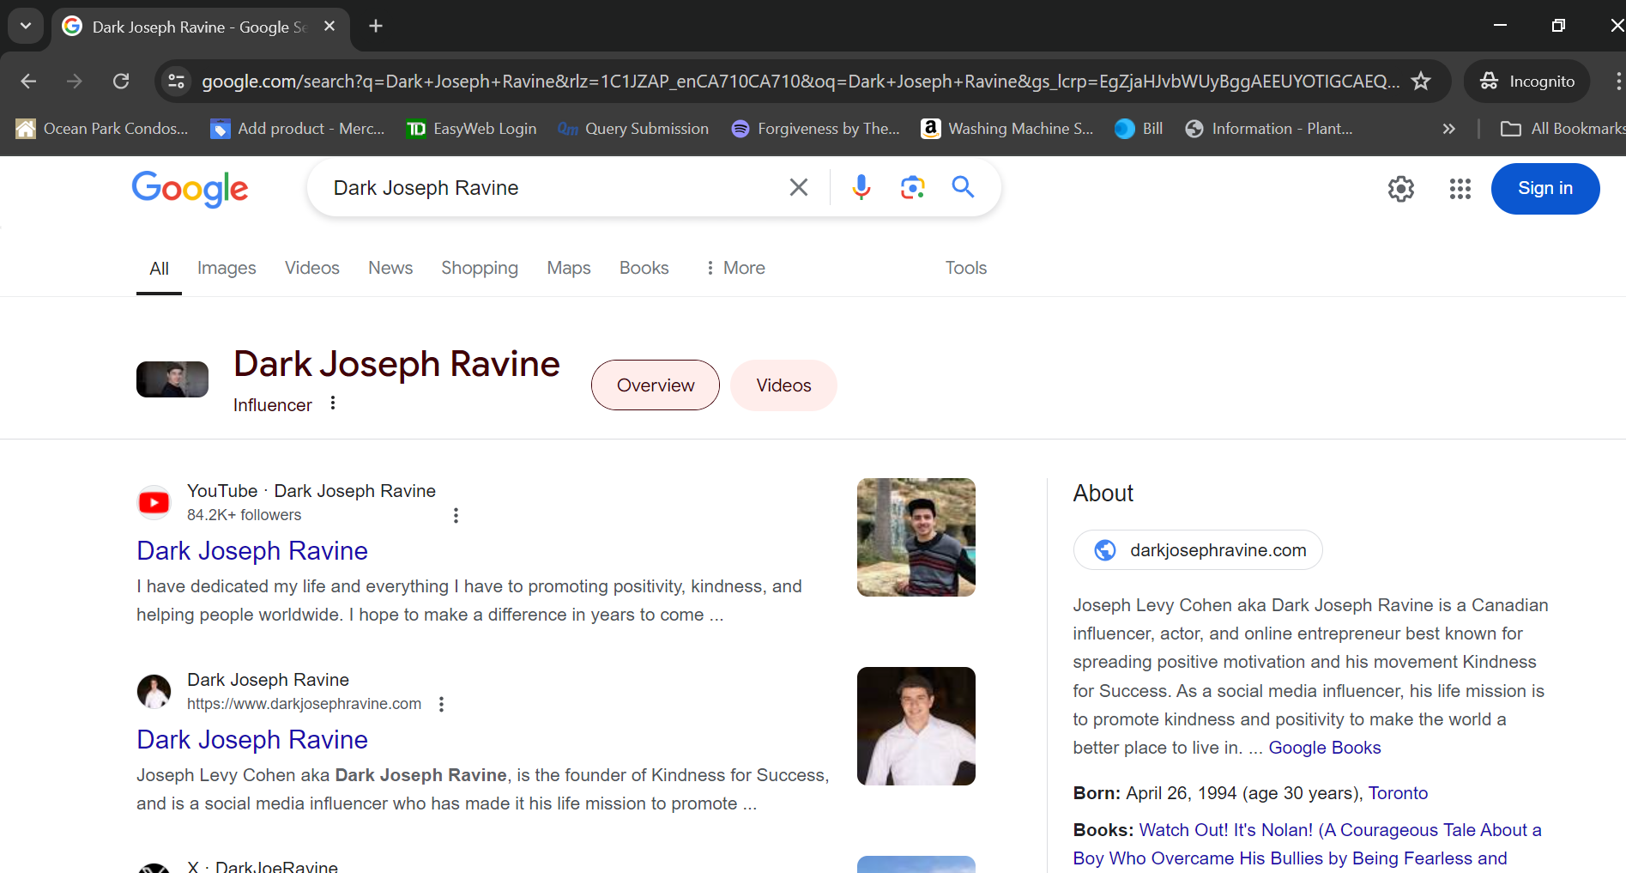Screen dimensions: 1626x873
Task: Go forward to next page
Action: click(x=75, y=82)
